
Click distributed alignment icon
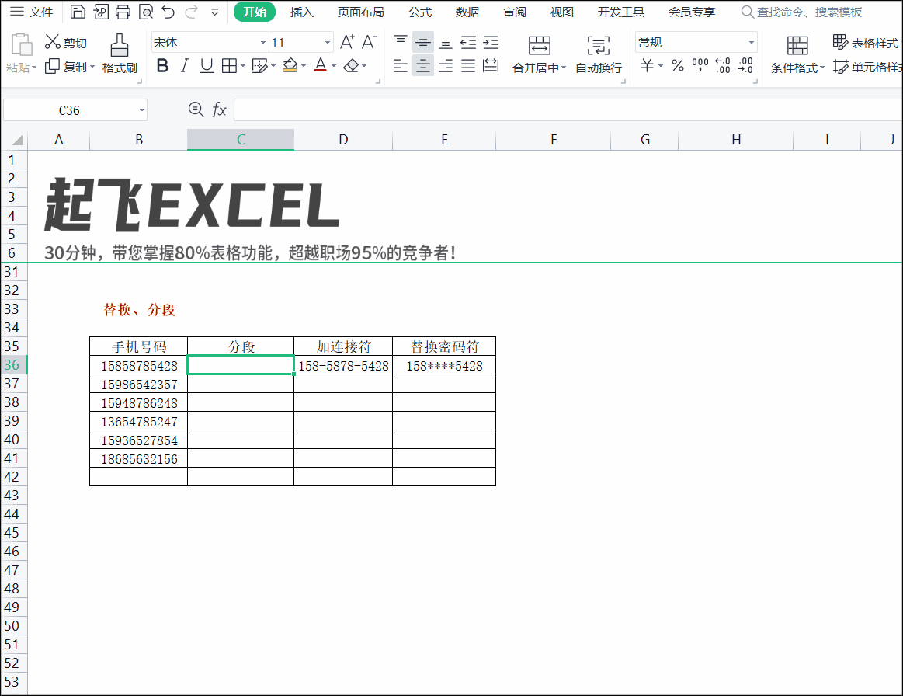491,66
